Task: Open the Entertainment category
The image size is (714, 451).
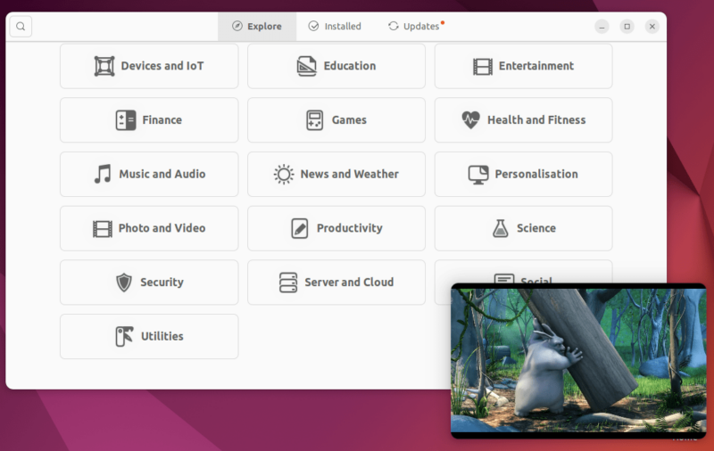Action: pos(523,66)
